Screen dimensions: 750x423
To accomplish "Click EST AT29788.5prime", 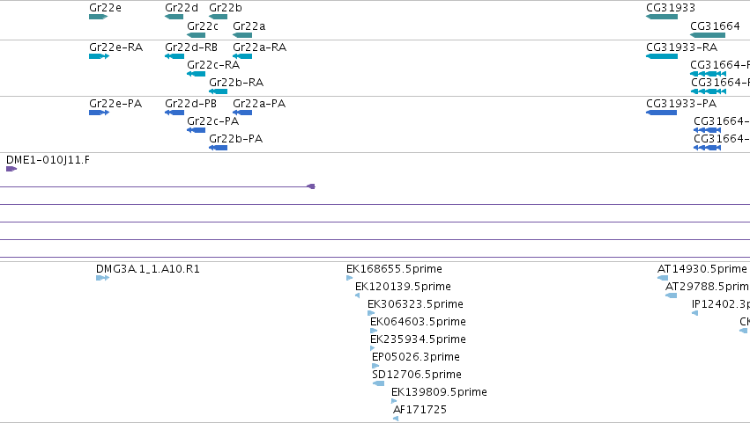I will (708, 287).
